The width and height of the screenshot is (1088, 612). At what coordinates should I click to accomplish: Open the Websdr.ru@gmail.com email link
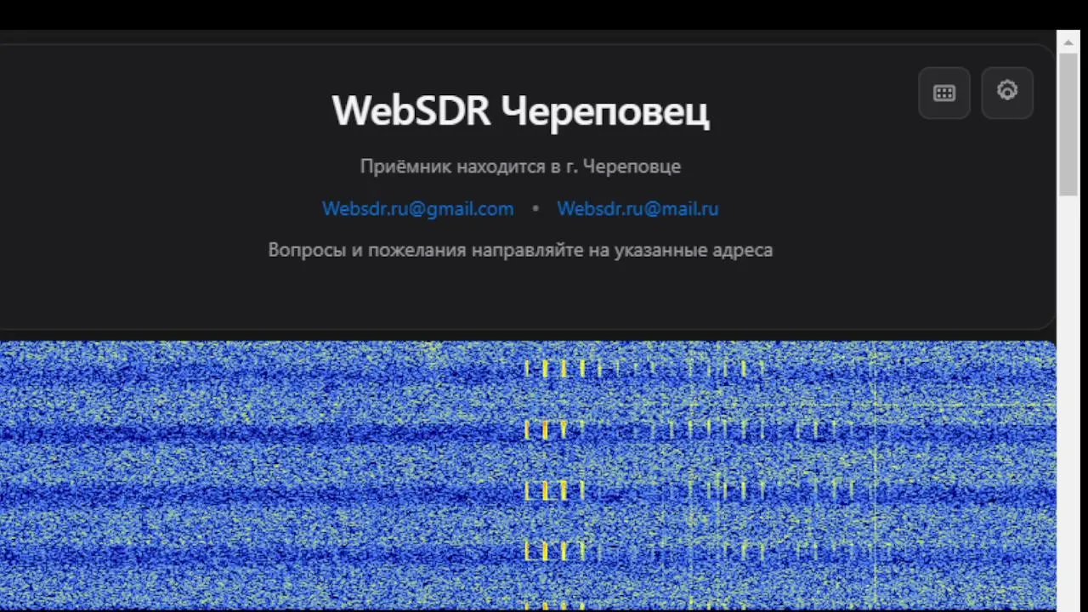tap(418, 208)
